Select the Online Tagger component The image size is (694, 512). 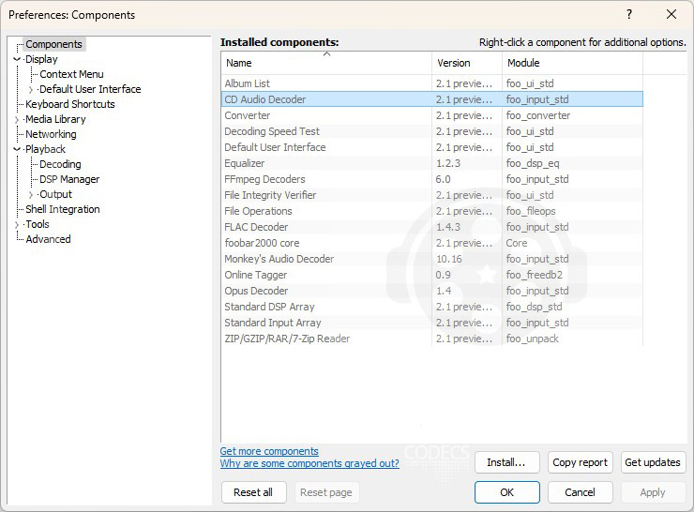click(432, 275)
